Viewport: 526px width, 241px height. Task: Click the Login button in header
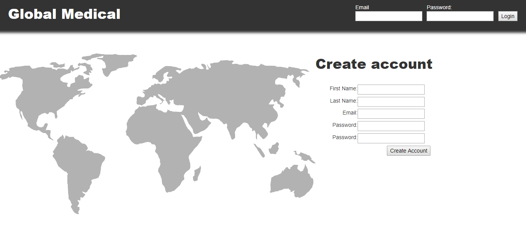point(508,16)
